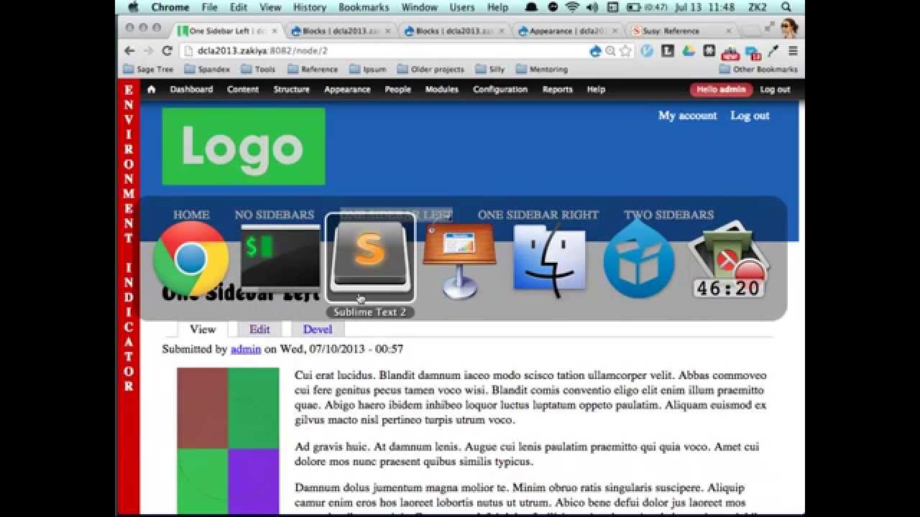Viewport: 920px width, 517px height.
Task: Click the zoom magnifier icon in address bar
Action: pos(610,51)
